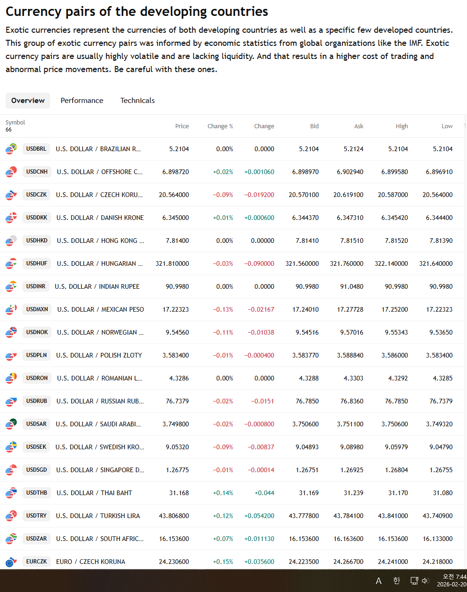Sort table by Symbol column header
This screenshot has height=592, width=467.
point(15,123)
